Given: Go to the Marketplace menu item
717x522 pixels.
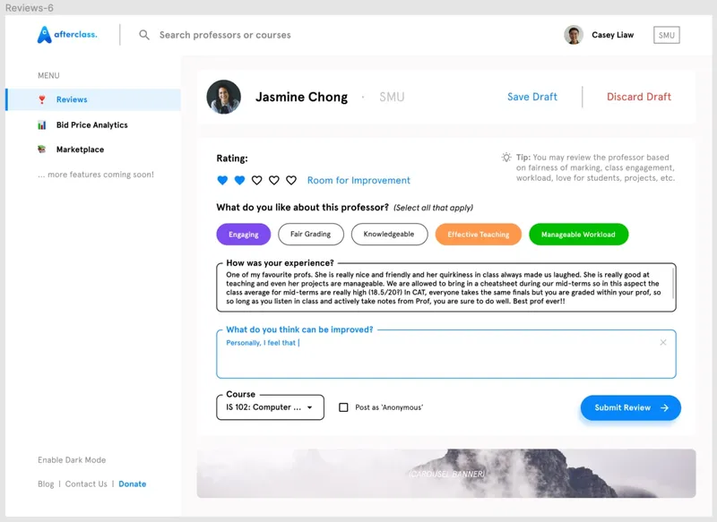Looking at the screenshot, I should point(80,150).
